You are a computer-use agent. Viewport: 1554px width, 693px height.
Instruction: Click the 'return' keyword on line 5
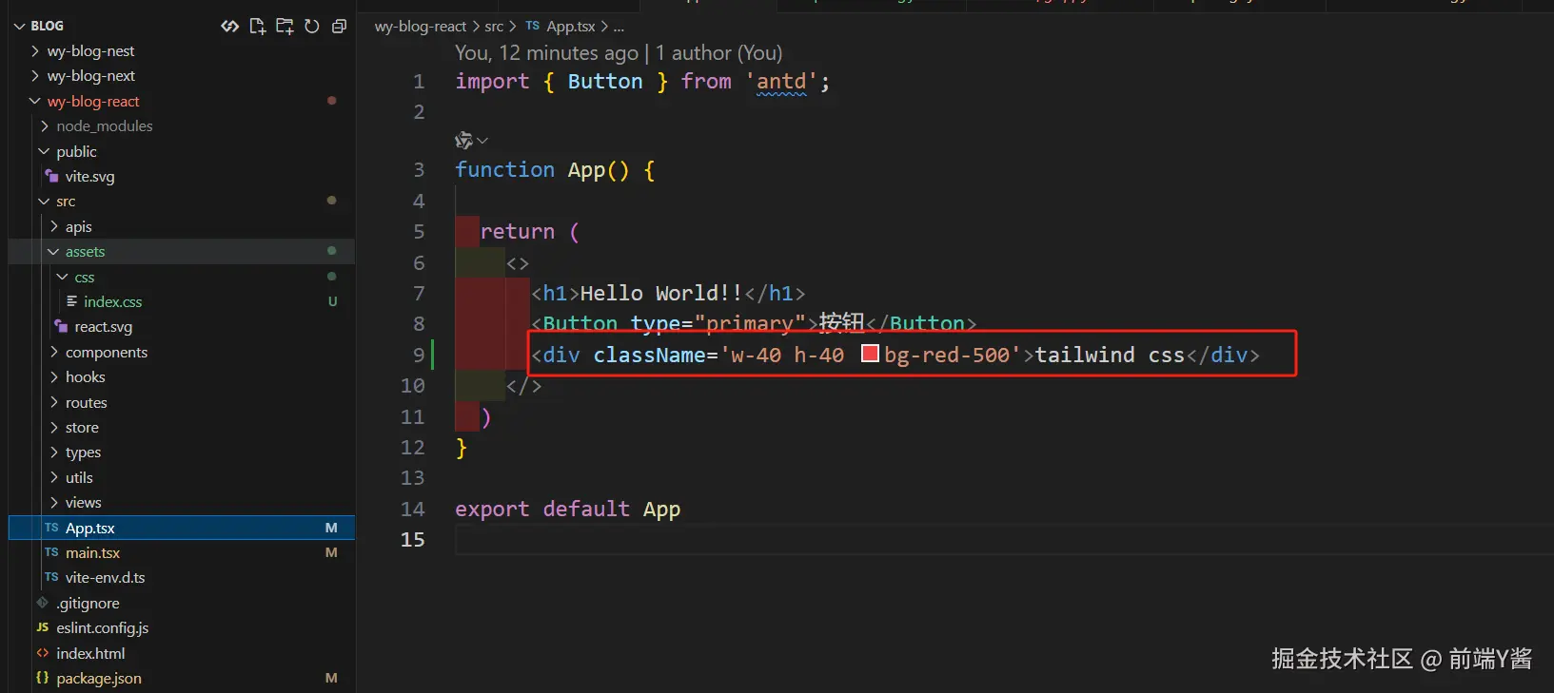pyautogui.click(x=518, y=231)
